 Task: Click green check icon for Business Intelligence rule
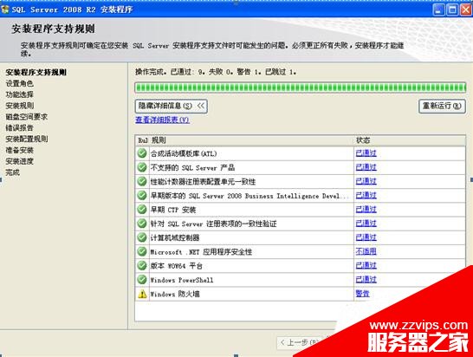pyautogui.click(x=142, y=196)
